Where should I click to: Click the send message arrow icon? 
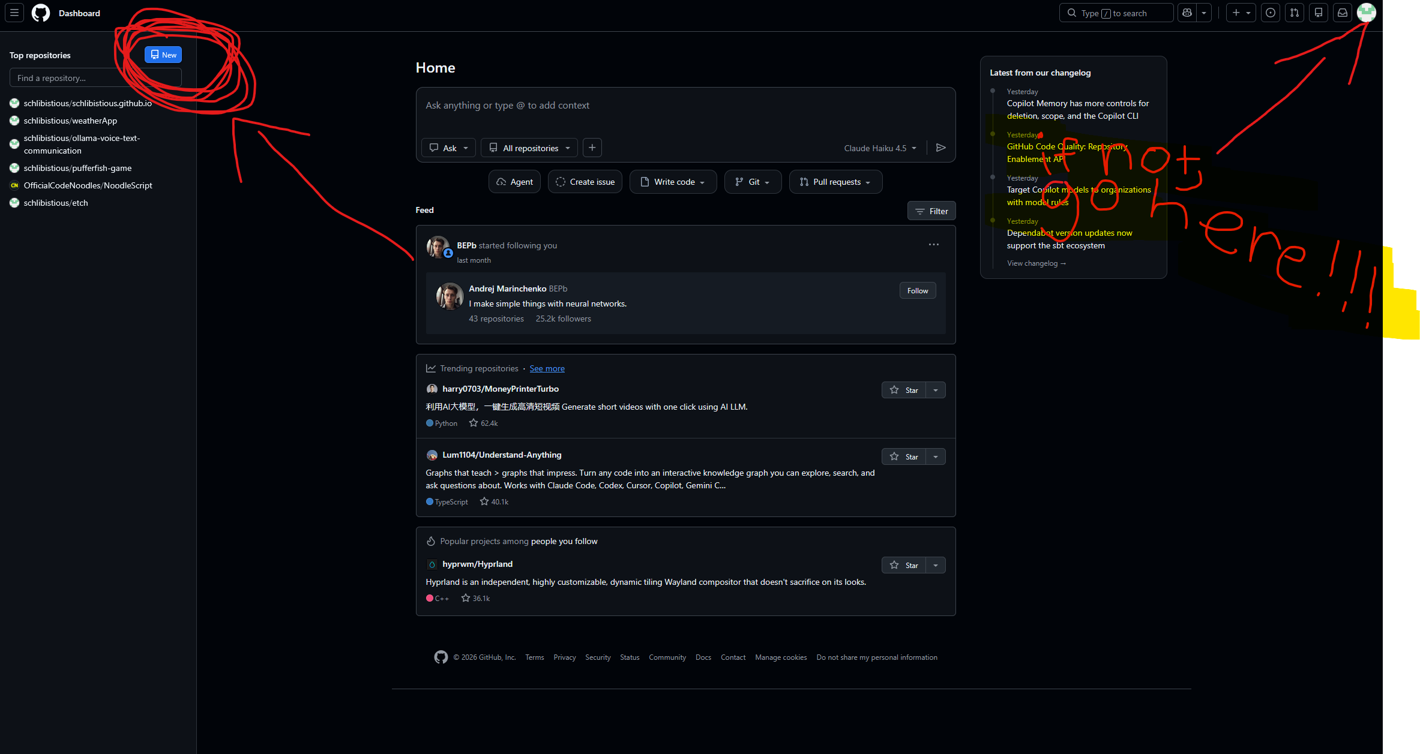click(940, 148)
